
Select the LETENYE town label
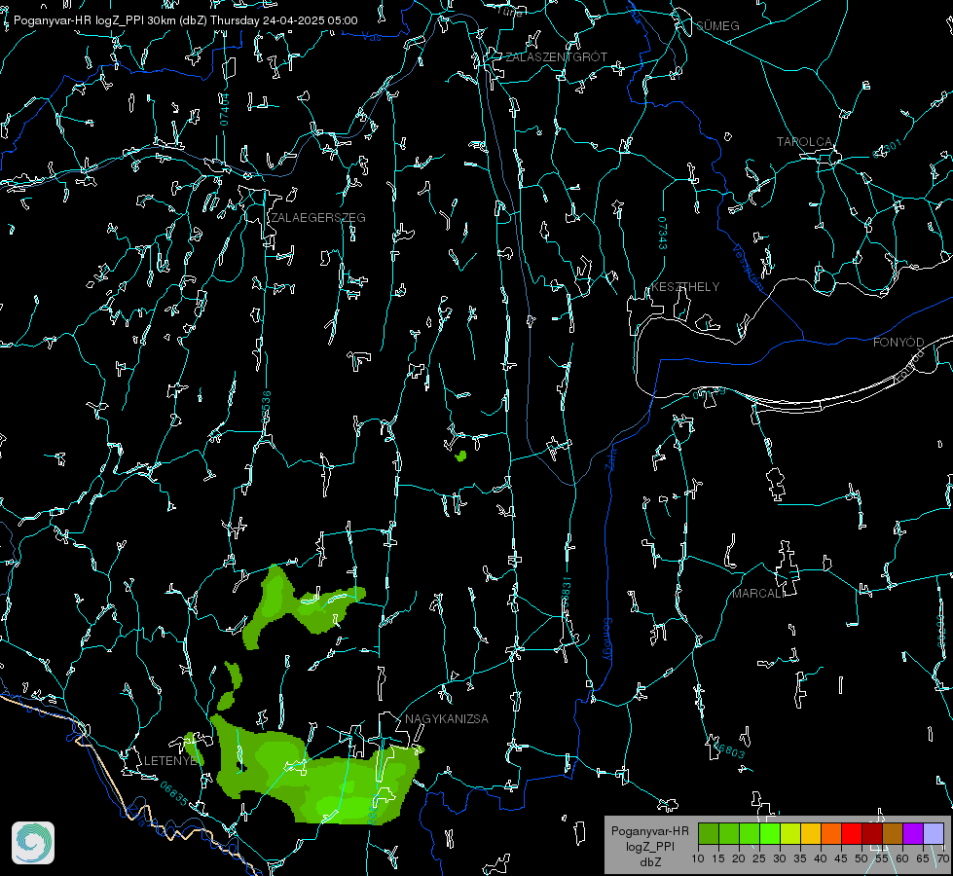point(170,760)
